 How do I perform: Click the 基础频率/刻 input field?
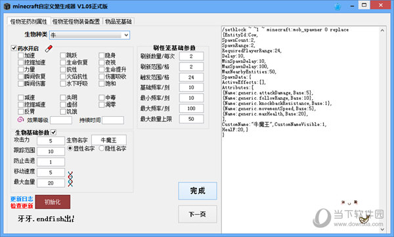[192, 87]
